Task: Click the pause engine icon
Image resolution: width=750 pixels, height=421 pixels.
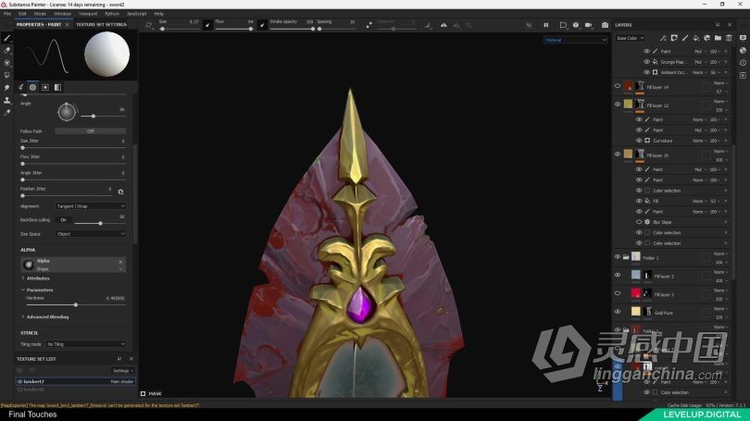Action: point(545,25)
